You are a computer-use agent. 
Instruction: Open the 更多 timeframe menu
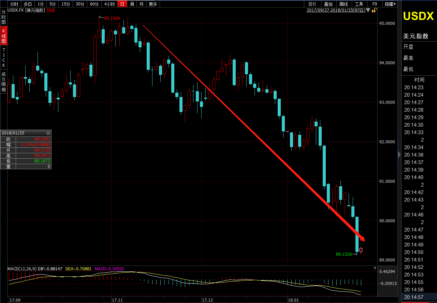(x=153, y=4)
